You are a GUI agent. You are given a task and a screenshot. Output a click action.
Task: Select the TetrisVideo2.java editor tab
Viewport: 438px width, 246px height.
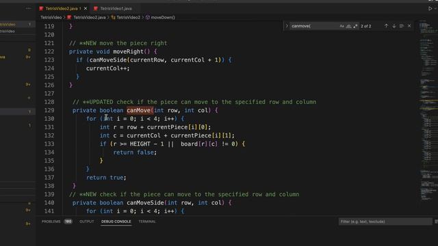point(62,9)
